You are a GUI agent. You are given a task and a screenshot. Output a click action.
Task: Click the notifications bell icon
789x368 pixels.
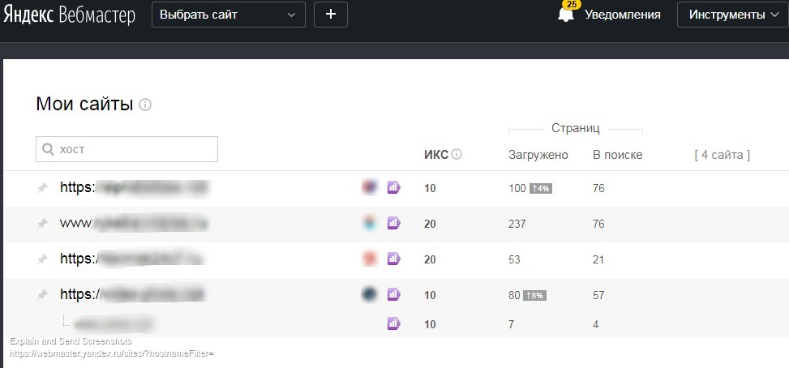click(x=566, y=15)
